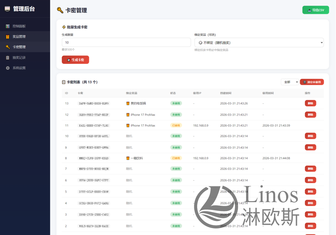Open the 绑定奖品 dropdown
Screen dimensions: 336x235
259,42
